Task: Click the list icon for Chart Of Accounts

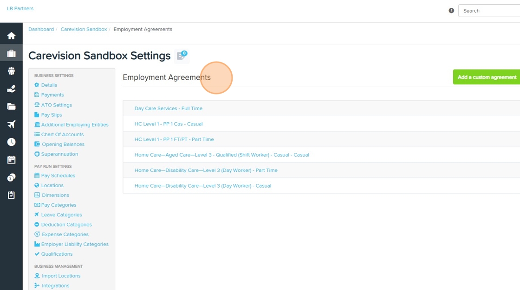Action: (37, 134)
